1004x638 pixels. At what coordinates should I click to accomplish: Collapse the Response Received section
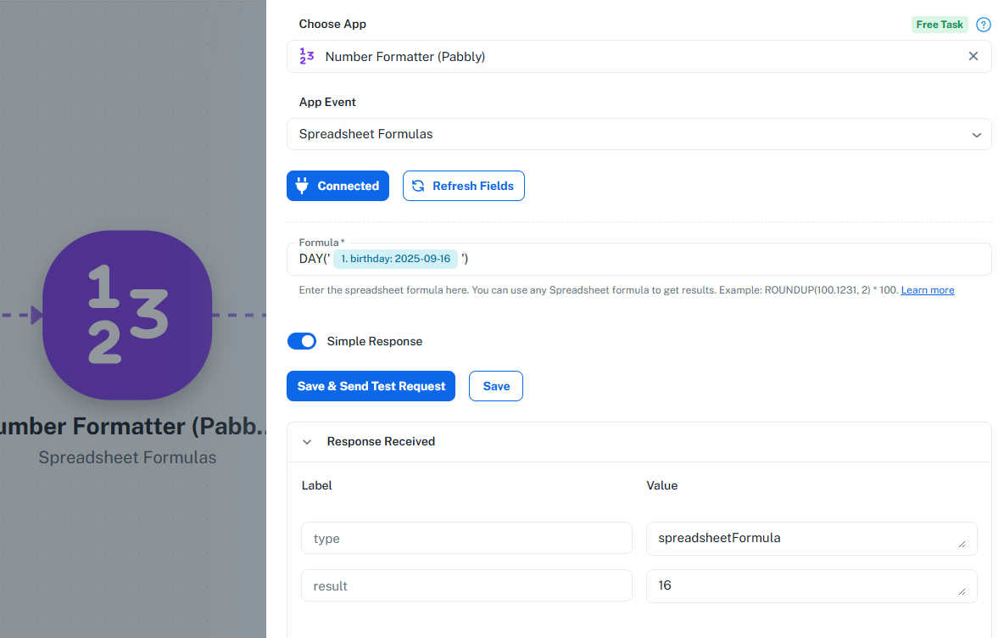(x=307, y=442)
